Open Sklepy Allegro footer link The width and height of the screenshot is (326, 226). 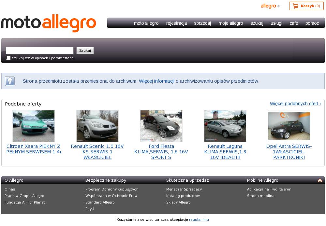[x=178, y=202]
